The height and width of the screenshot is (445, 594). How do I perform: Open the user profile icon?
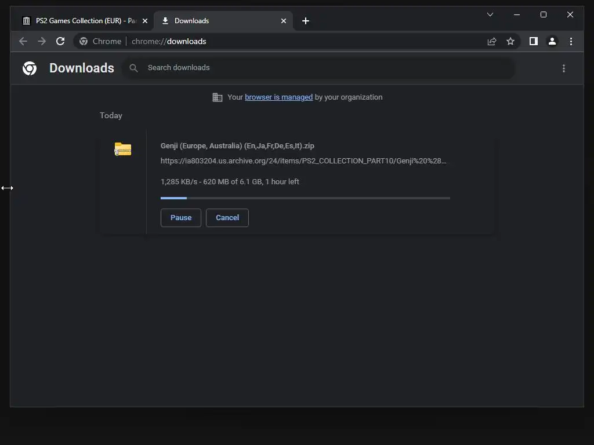click(x=552, y=41)
